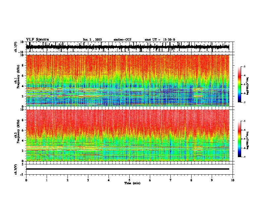
Task: Click time axis tick label "7"
Action: click(171, 180)
